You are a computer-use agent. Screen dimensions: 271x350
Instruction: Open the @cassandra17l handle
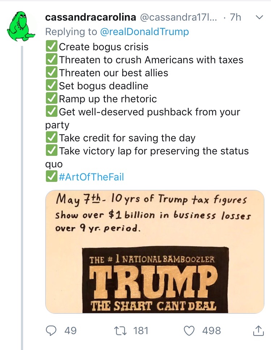click(x=178, y=17)
